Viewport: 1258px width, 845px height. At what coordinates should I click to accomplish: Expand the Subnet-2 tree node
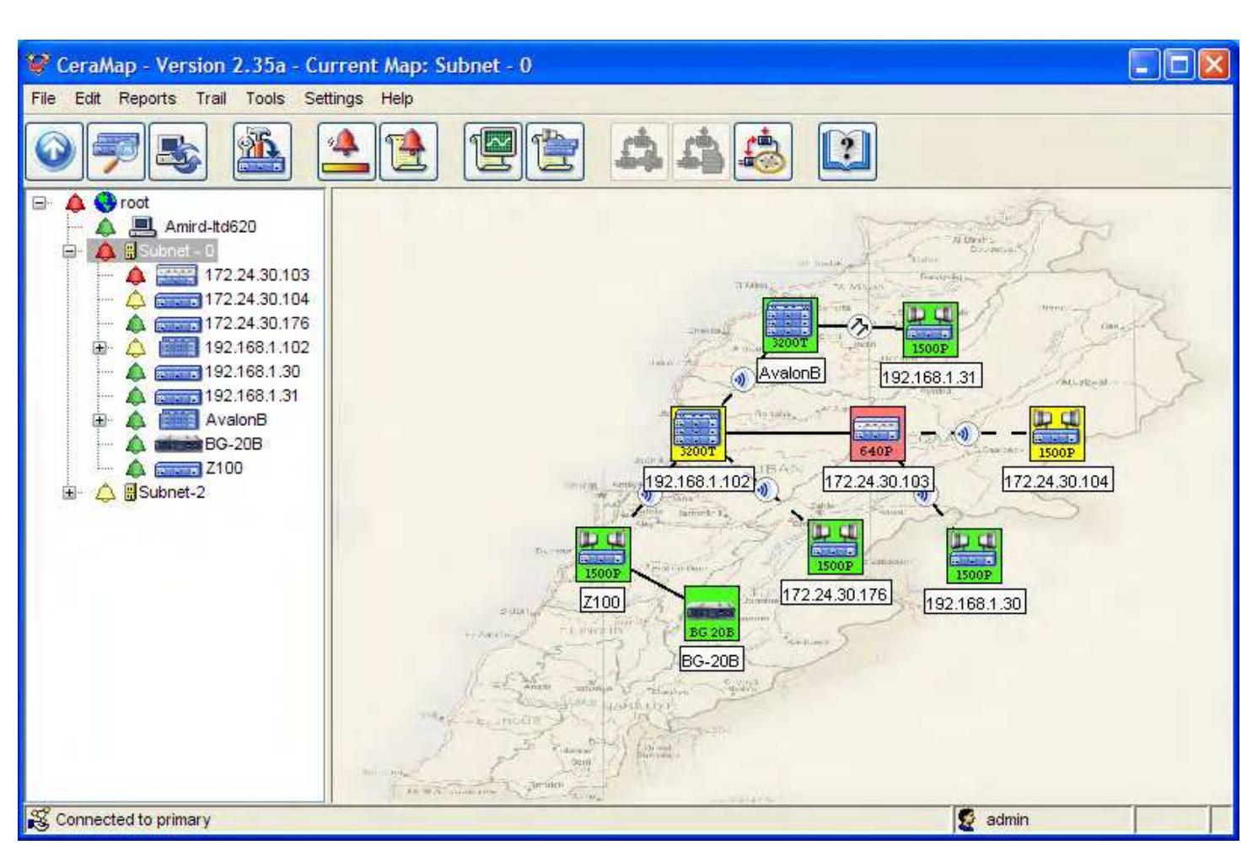pos(69,492)
